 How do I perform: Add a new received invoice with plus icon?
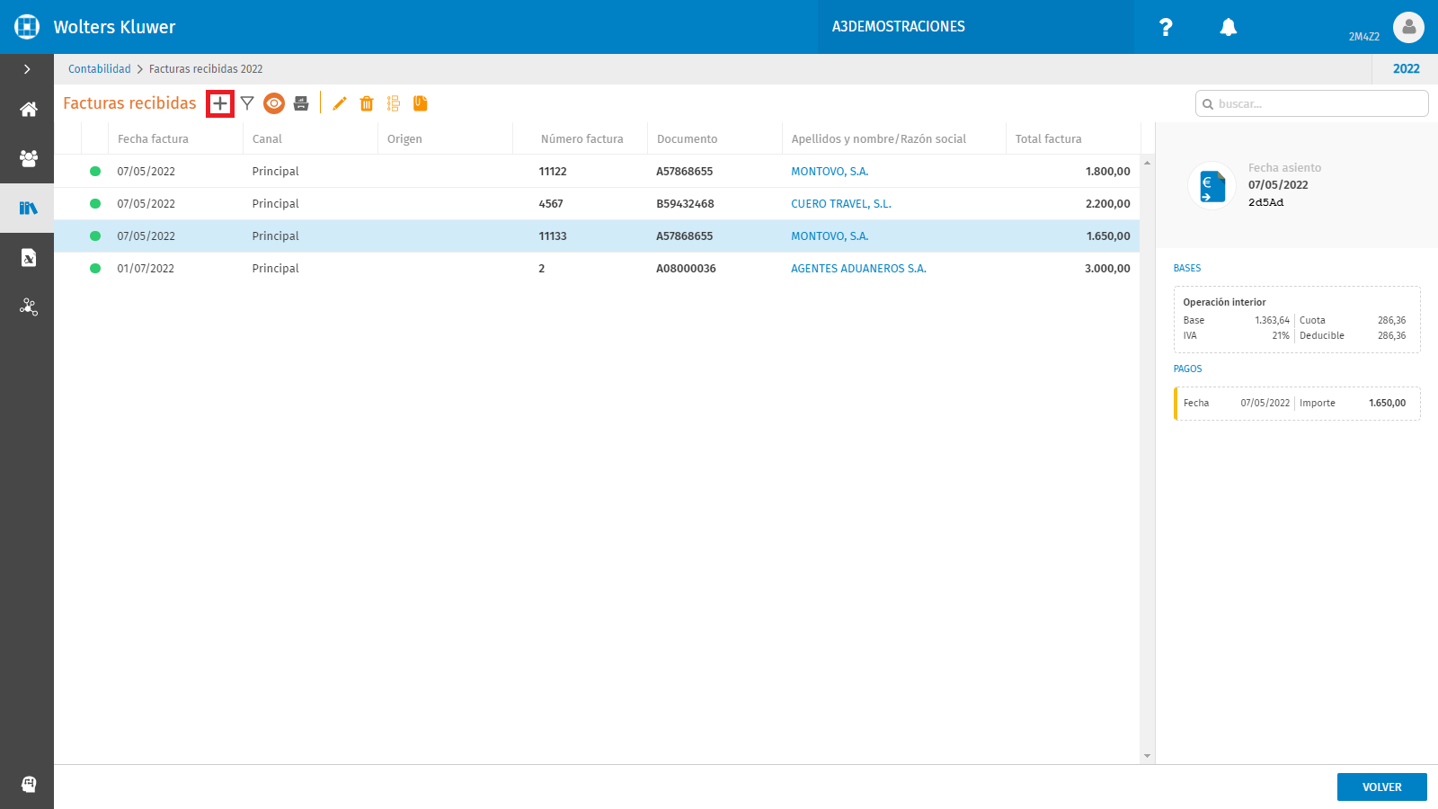(220, 103)
